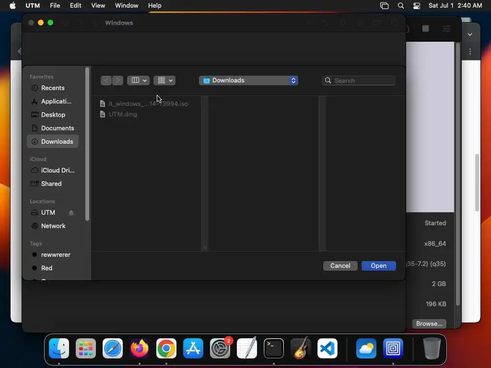Open the column view options dropdown
This screenshot has width=491, height=368.
(138, 80)
